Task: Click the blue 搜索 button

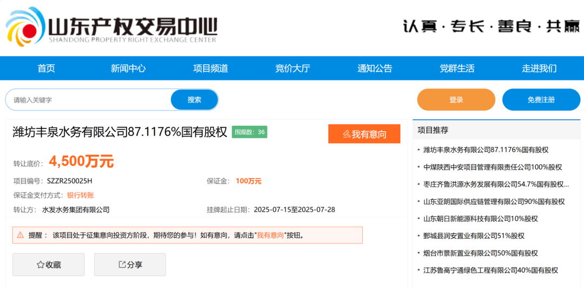Action: (x=195, y=100)
